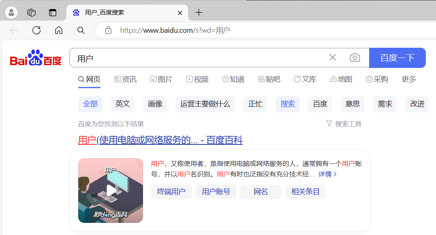The image size is (436, 235).
Task: Click the toolbar search magnifier icon
Action: pos(81,30)
